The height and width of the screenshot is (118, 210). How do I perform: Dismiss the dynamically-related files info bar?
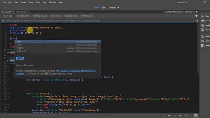click(x=197, y=21)
